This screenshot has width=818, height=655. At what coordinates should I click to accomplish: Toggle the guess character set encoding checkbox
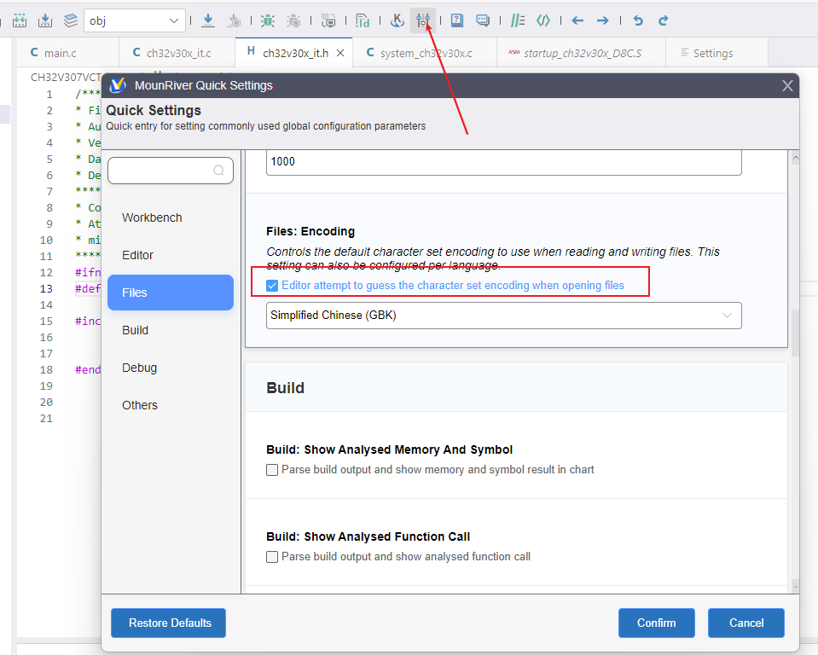point(272,286)
